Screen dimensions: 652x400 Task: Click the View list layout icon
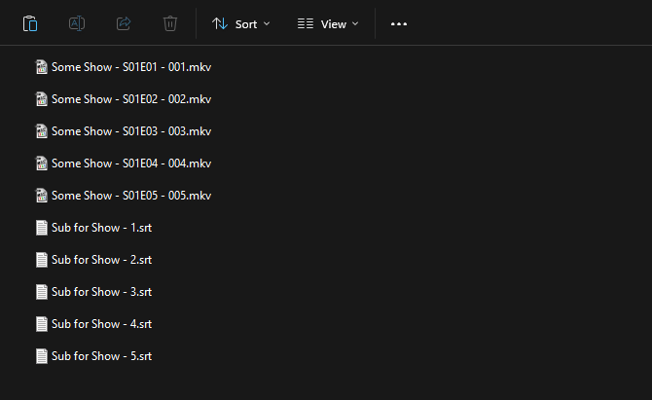[305, 23]
